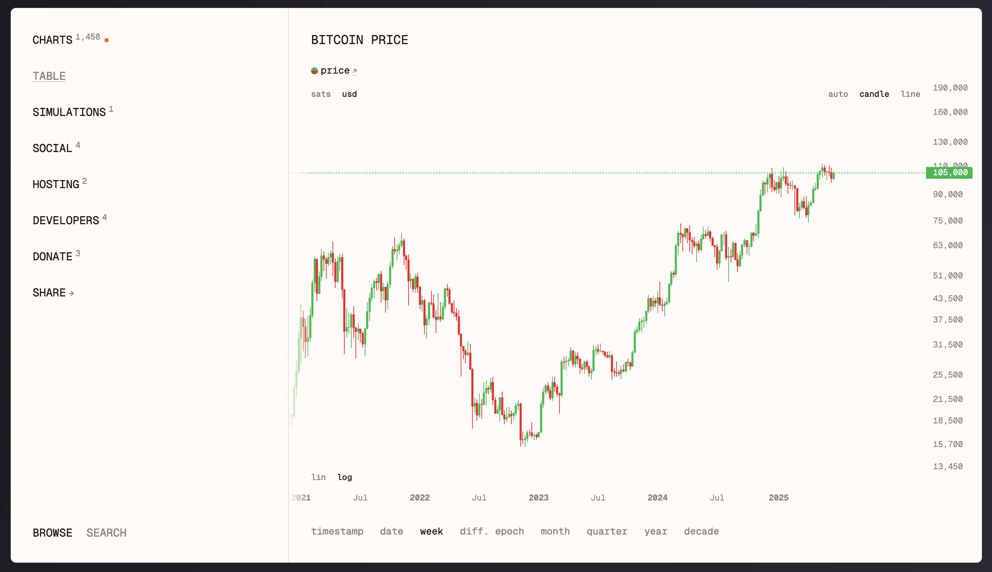Expand the DEVELOPERS menu

point(66,220)
